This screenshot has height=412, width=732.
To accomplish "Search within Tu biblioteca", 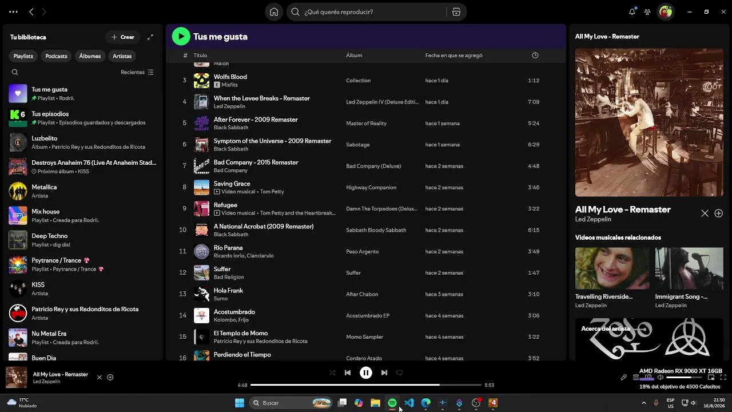I will 15,72.
